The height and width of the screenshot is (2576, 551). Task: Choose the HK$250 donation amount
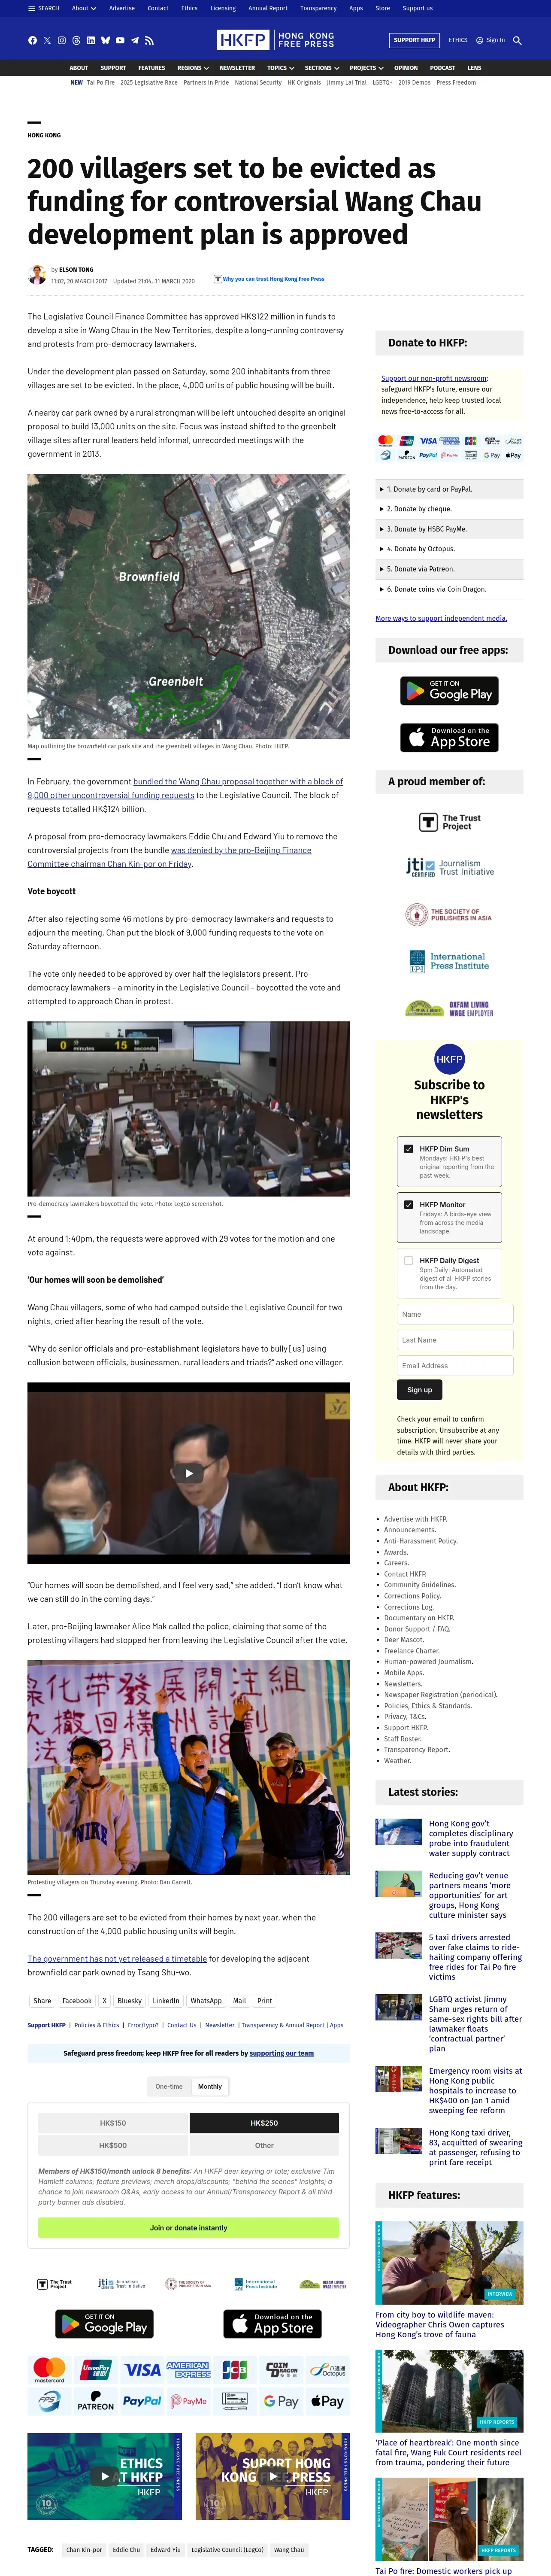coord(264,2123)
